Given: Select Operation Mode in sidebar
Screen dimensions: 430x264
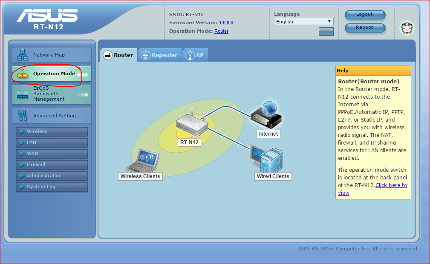Looking at the screenshot, I should point(52,74).
